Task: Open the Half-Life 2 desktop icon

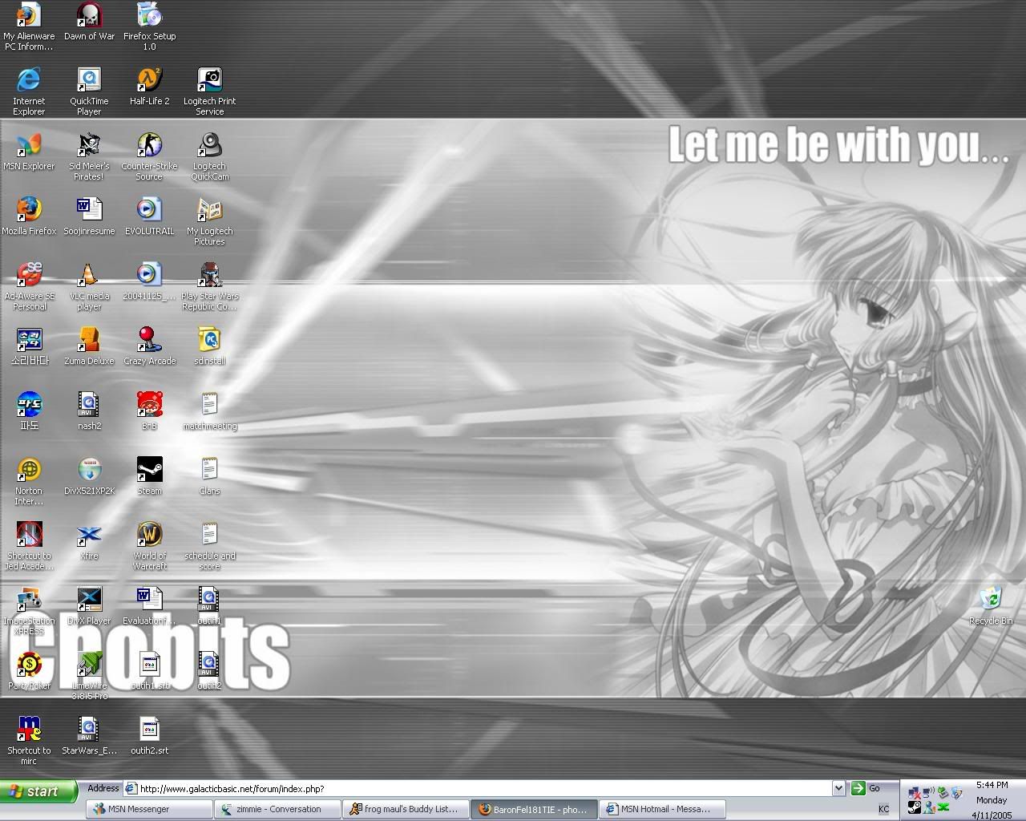Action: pyautogui.click(x=149, y=81)
